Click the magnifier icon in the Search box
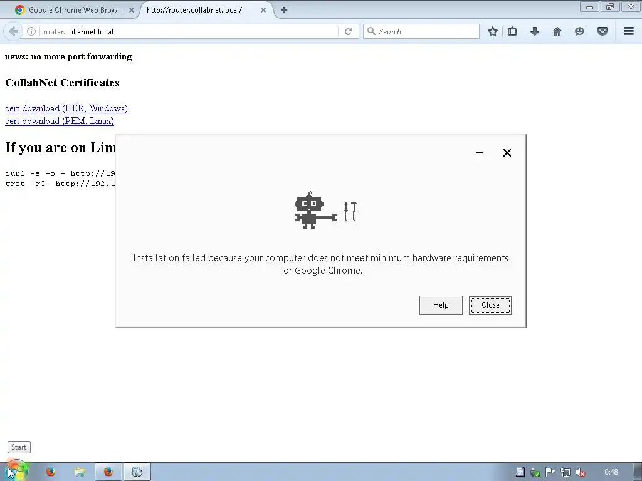 click(371, 31)
